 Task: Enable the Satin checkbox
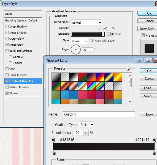pyautogui.click(x=7, y=69)
